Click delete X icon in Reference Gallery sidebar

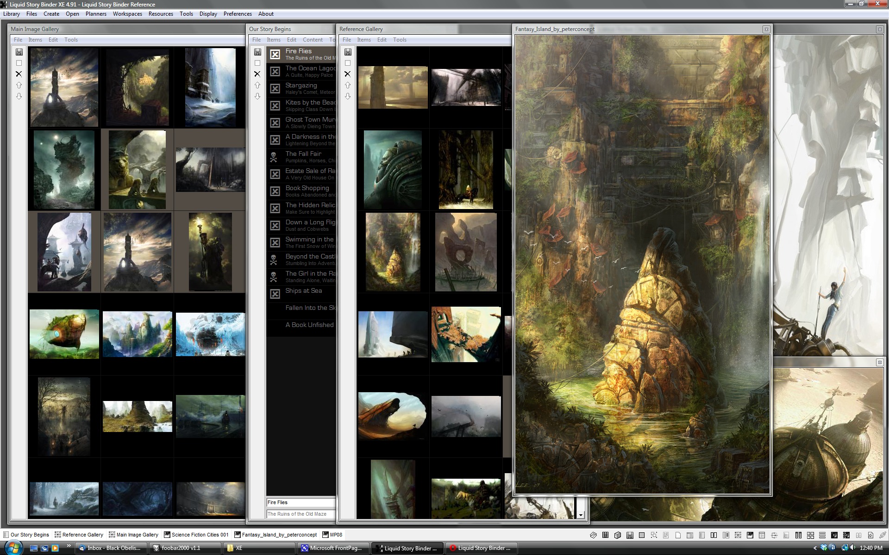pyautogui.click(x=348, y=74)
